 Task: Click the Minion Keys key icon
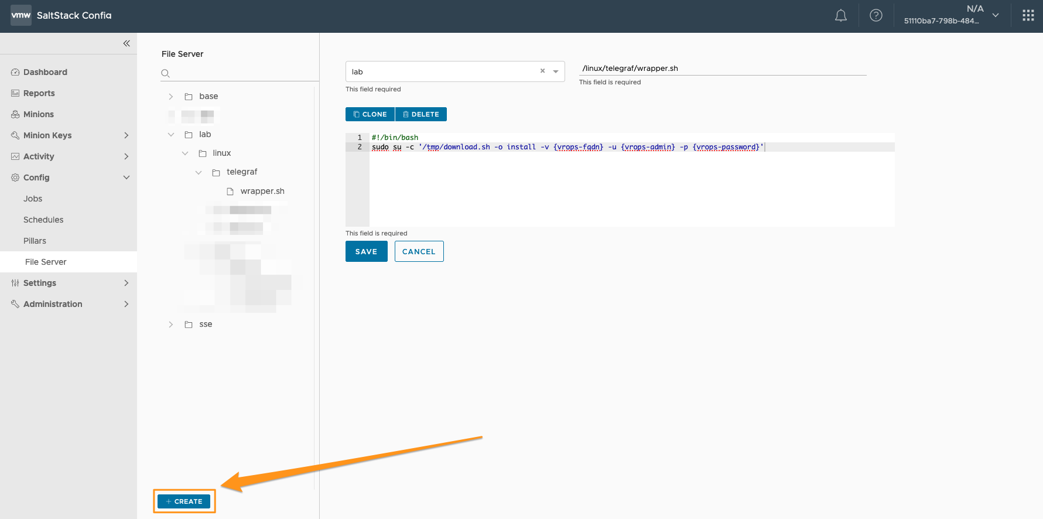point(15,135)
